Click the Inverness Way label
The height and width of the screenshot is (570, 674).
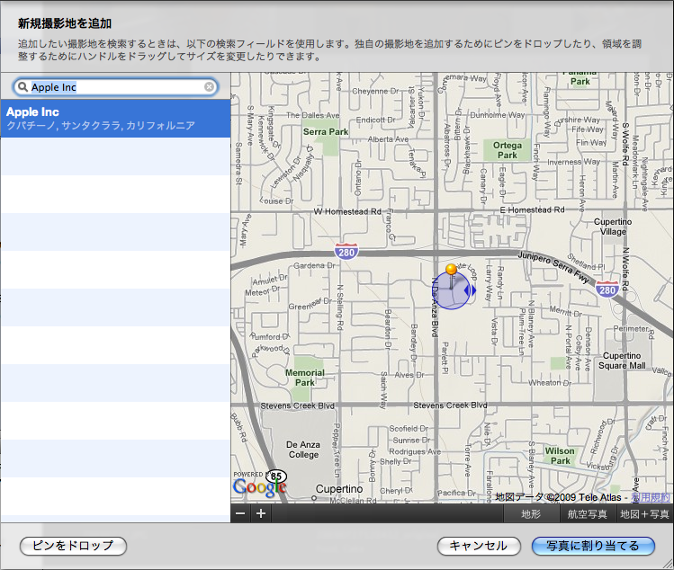(x=574, y=162)
